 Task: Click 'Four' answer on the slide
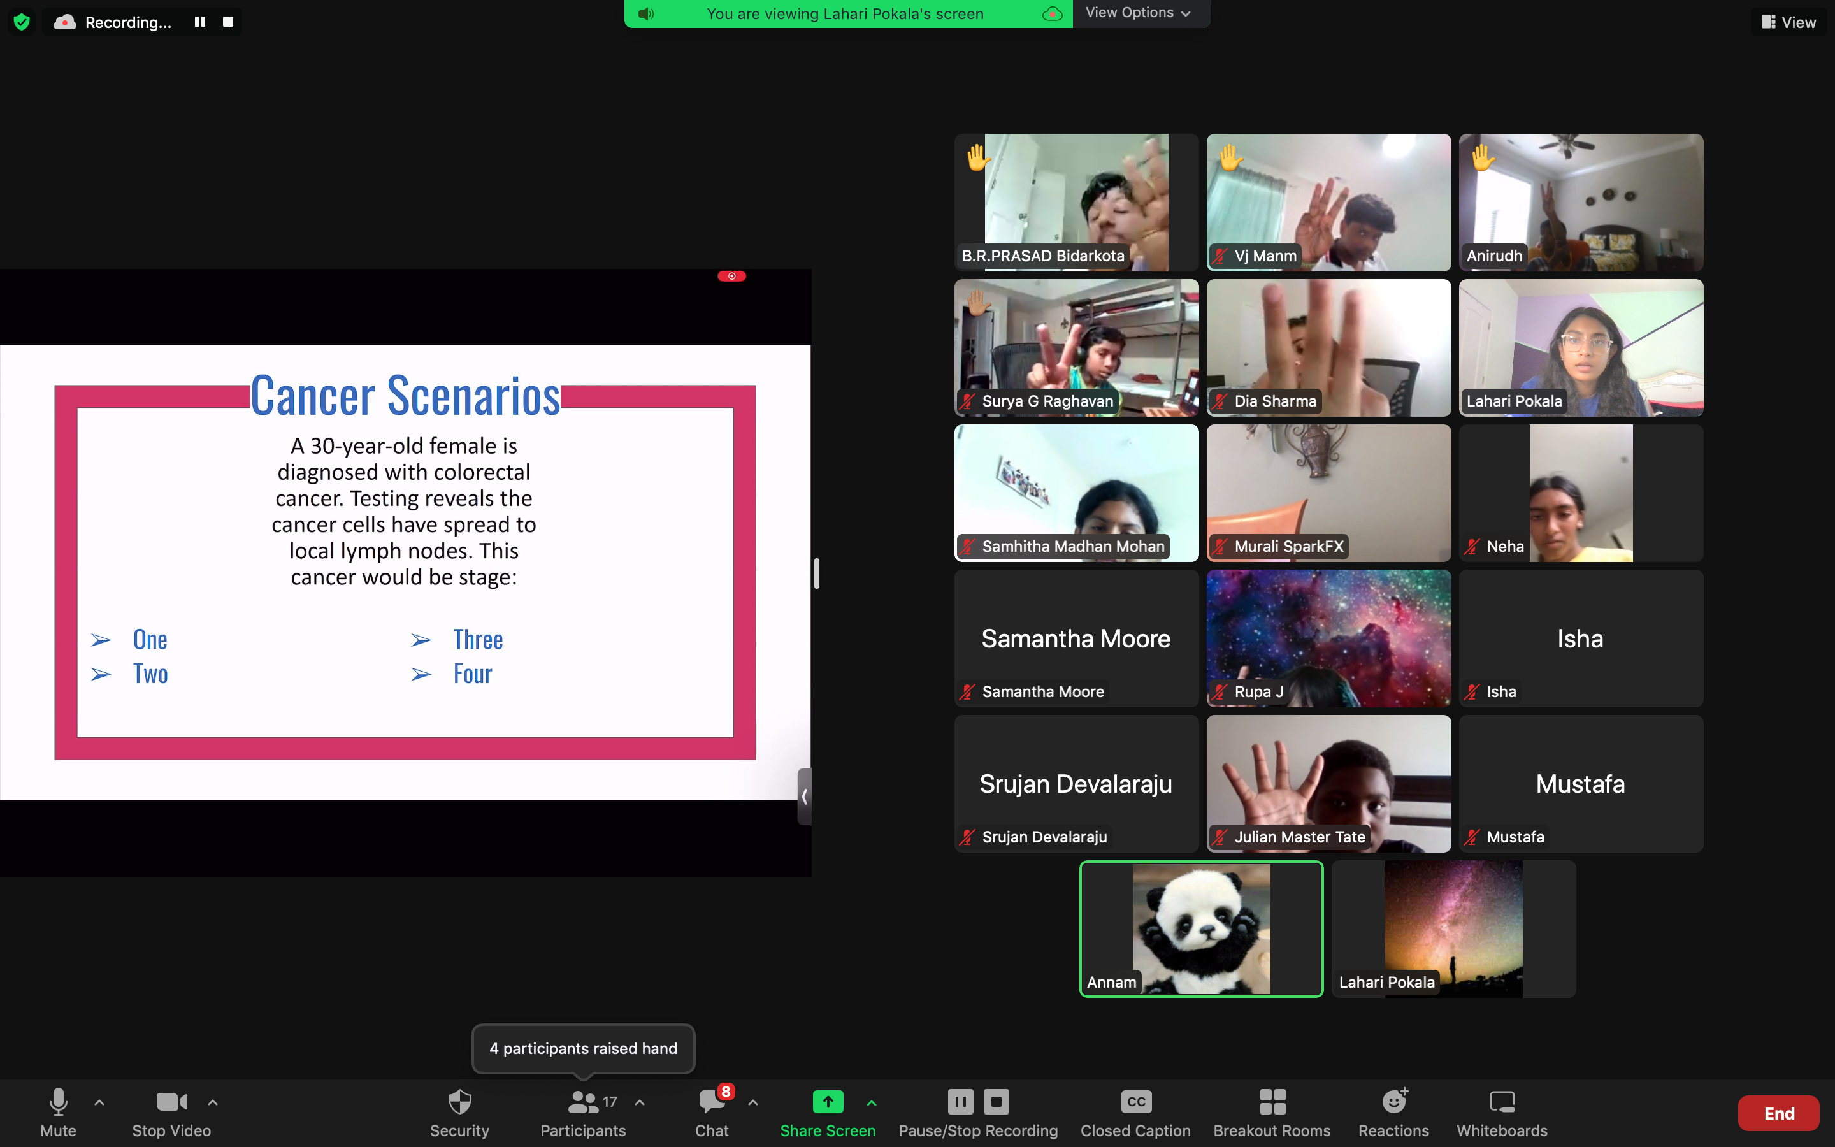click(x=472, y=674)
